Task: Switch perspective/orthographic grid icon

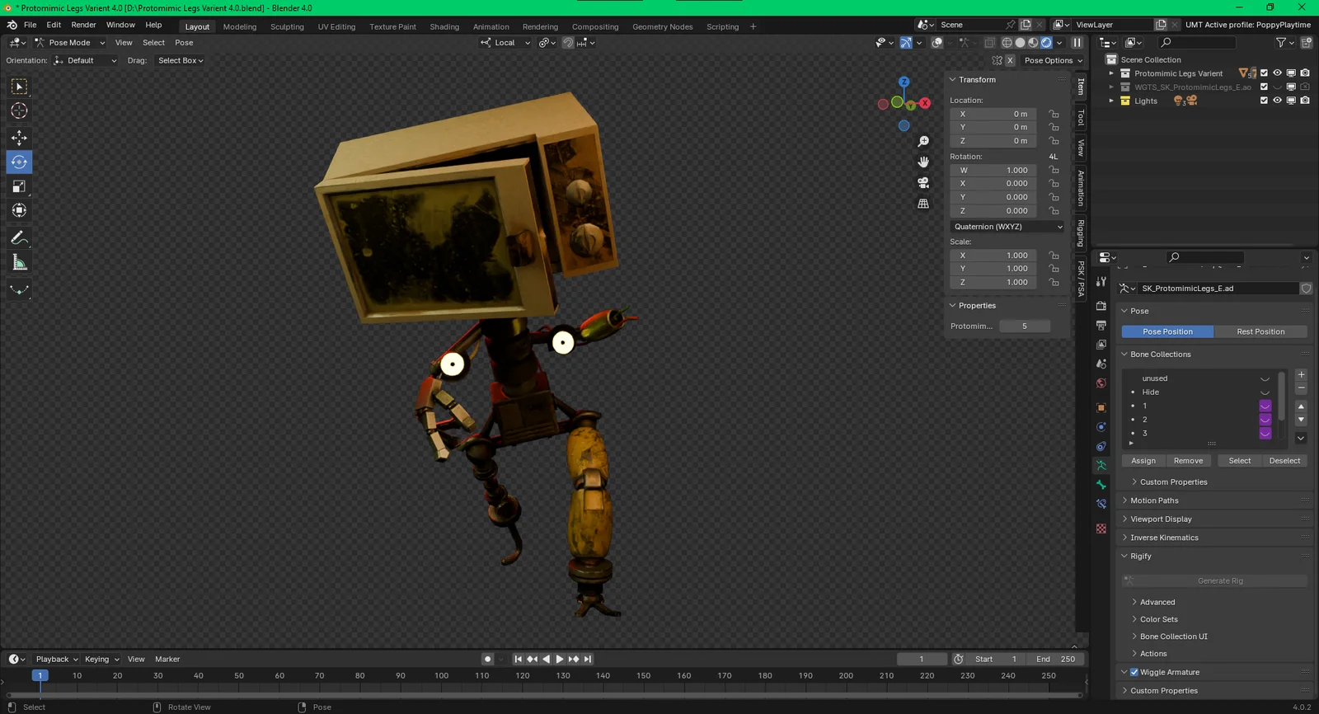Action: tap(923, 203)
